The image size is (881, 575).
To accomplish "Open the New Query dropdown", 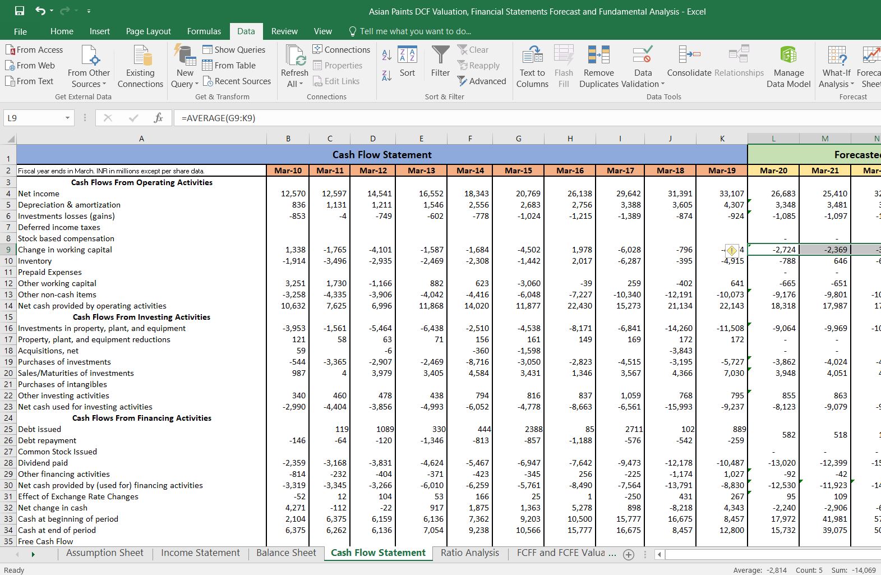I will point(185,66).
